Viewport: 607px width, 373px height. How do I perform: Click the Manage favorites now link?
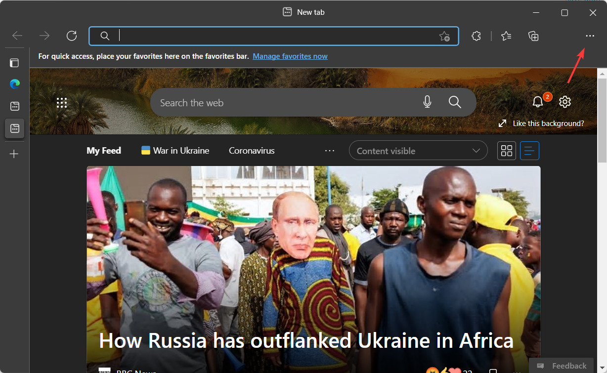pos(290,56)
